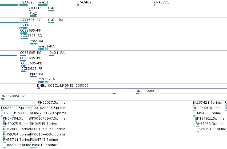
Task: Click the 'DME1-006G23' label text
Action: pyautogui.click(x=148, y=91)
